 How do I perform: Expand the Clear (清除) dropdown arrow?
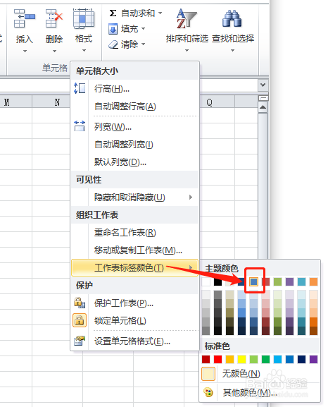[144, 44]
